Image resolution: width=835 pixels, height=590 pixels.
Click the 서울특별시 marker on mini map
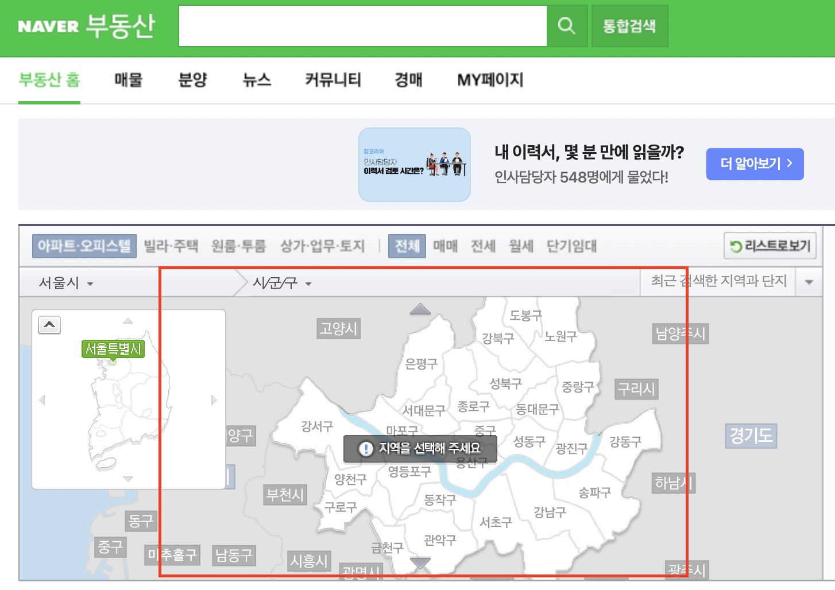pos(113,348)
